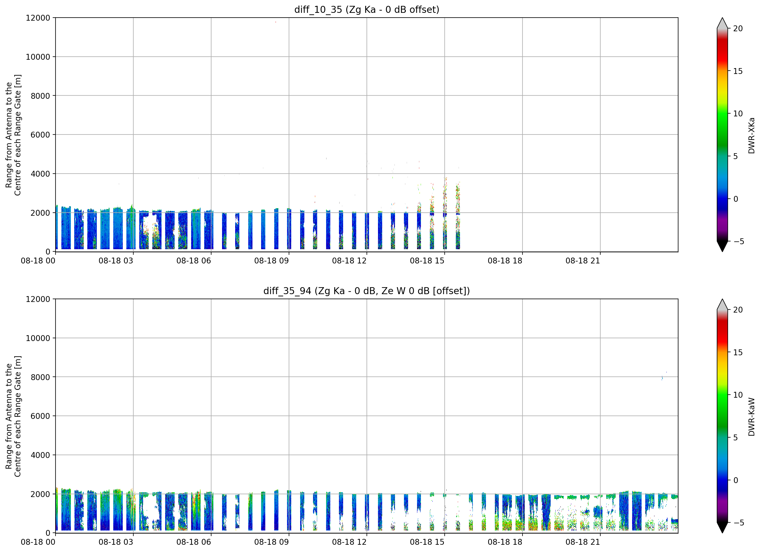The width and height of the screenshot is (761, 552).
Task: Click the 08-18 09 tick on bottom plot
Action: point(271,542)
